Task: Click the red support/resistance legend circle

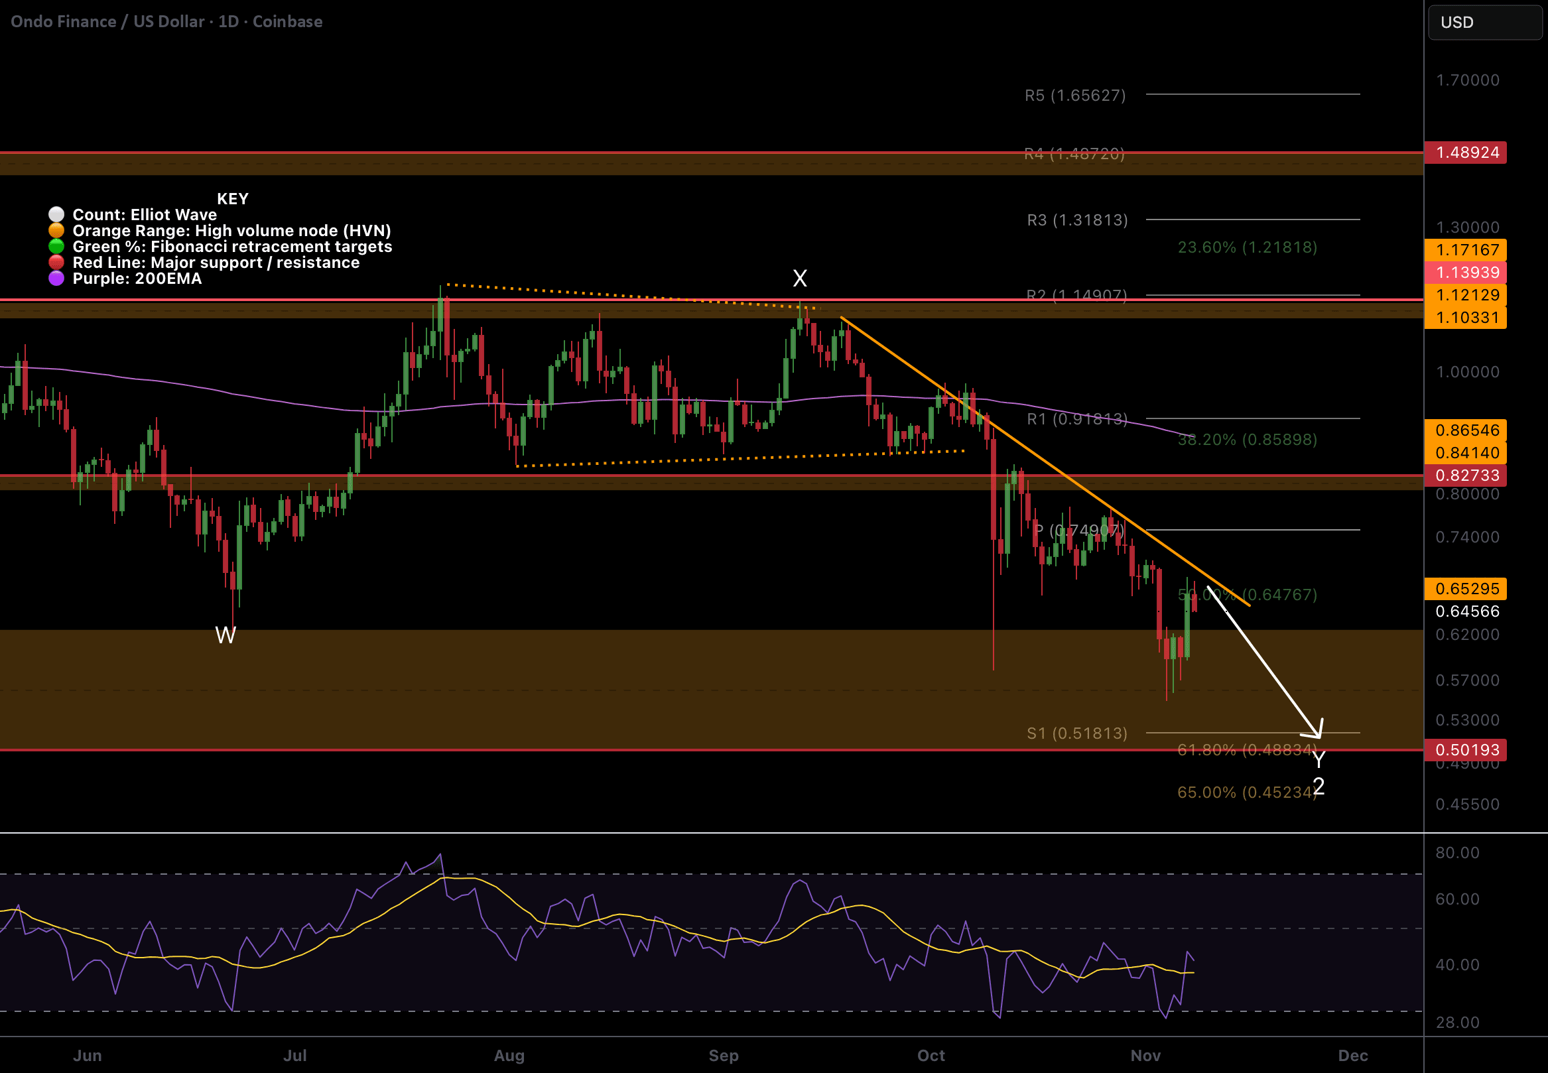Action: coord(56,262)
